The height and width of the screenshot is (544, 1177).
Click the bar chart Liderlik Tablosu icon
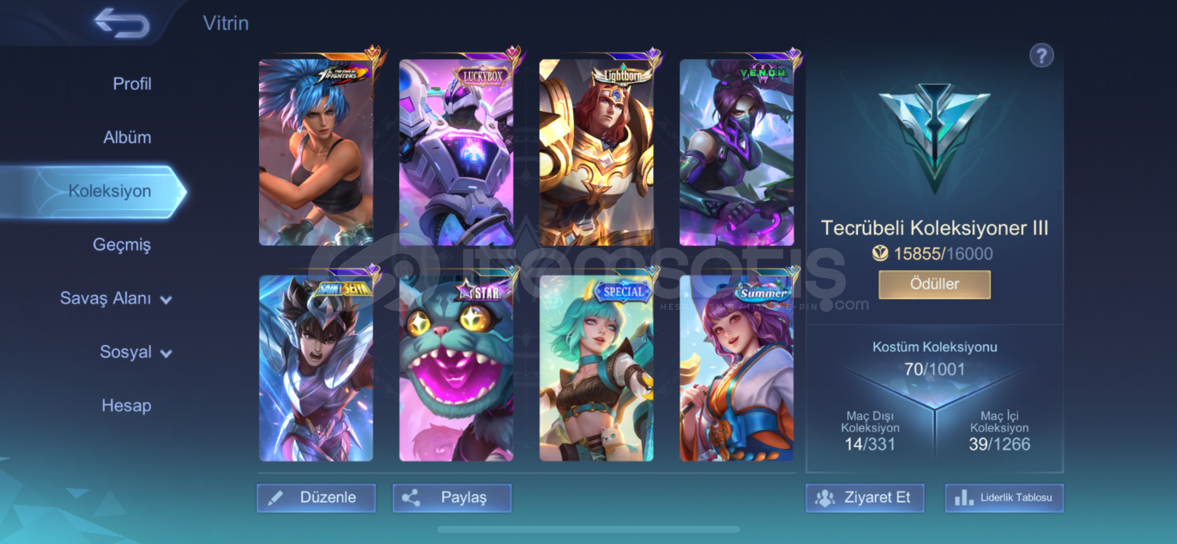point(964,498)
